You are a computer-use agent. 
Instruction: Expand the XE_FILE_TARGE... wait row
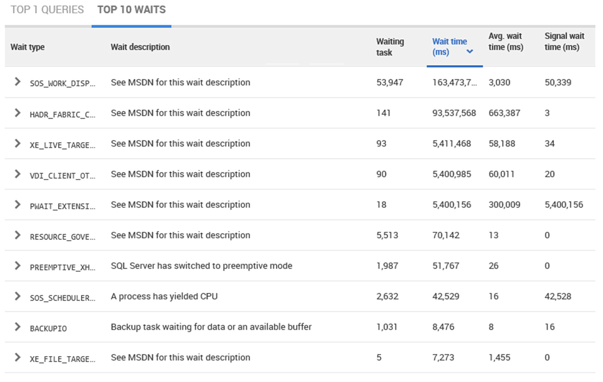17,357
